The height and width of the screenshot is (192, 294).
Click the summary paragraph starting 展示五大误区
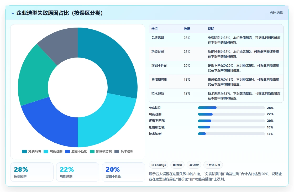[215, 177]
